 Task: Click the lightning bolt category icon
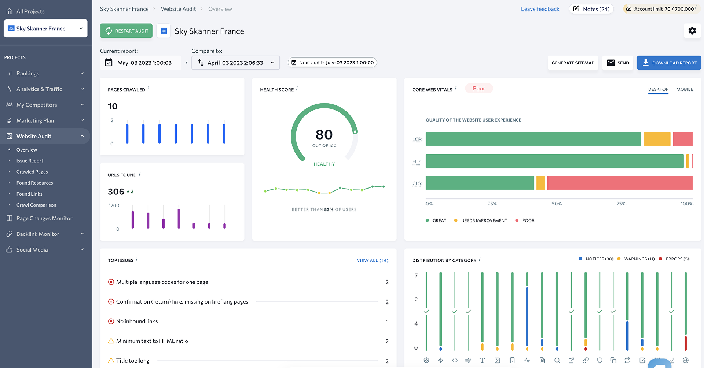[441, 360]
